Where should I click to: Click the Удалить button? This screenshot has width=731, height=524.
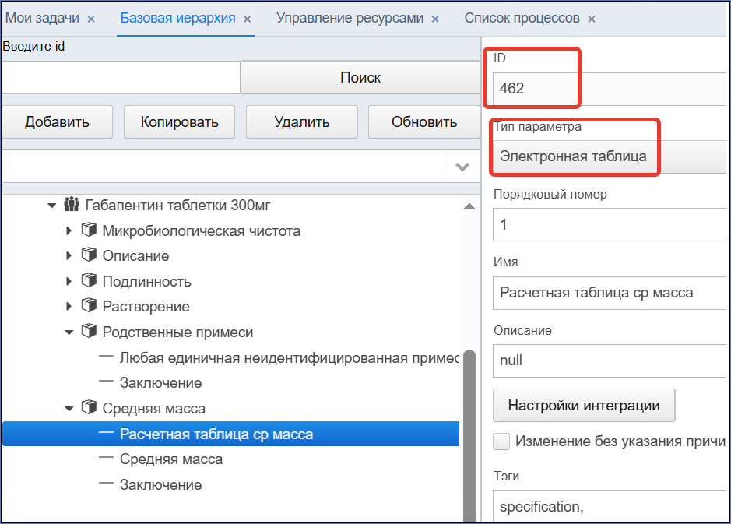[301, 121]
